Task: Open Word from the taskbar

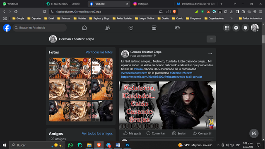Action: pos(118,145)
